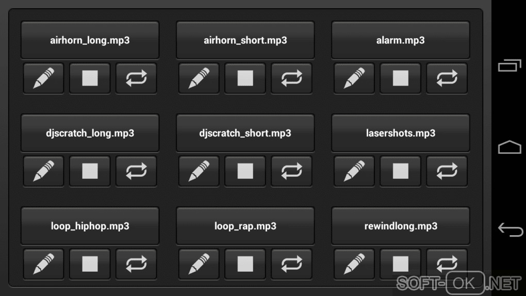Stop loop_rap.mp3 playback

pyautogui.click(x=245, y=264)
